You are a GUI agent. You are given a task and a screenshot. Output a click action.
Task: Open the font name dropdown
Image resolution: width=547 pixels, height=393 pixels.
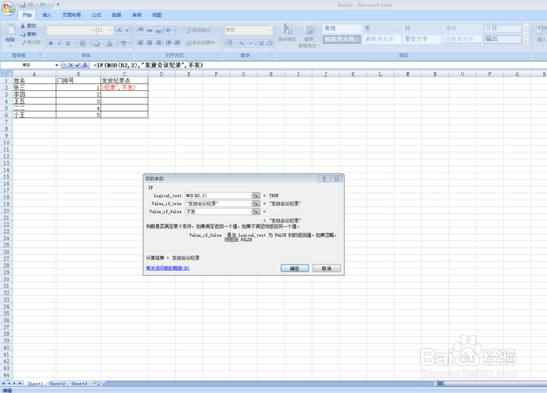point(93,30)
